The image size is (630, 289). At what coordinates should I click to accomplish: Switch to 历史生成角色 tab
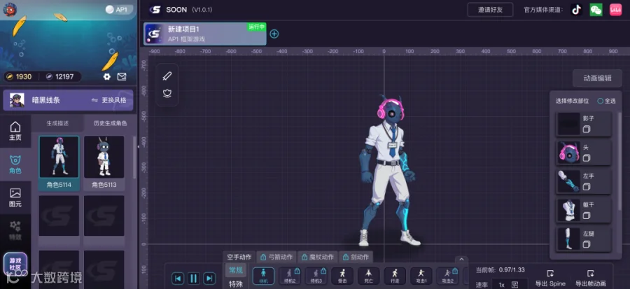coord(110,123)
